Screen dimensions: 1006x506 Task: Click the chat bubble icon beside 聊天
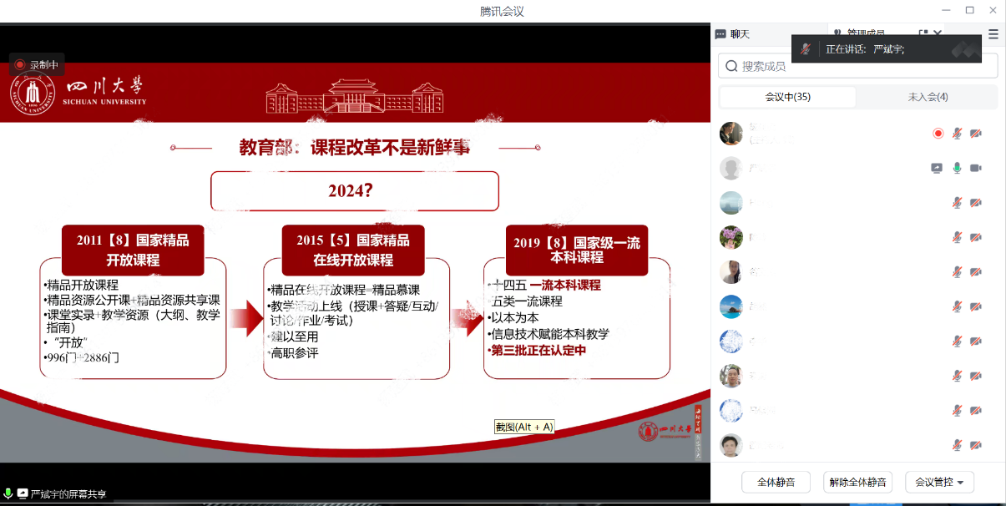(723, 34)
